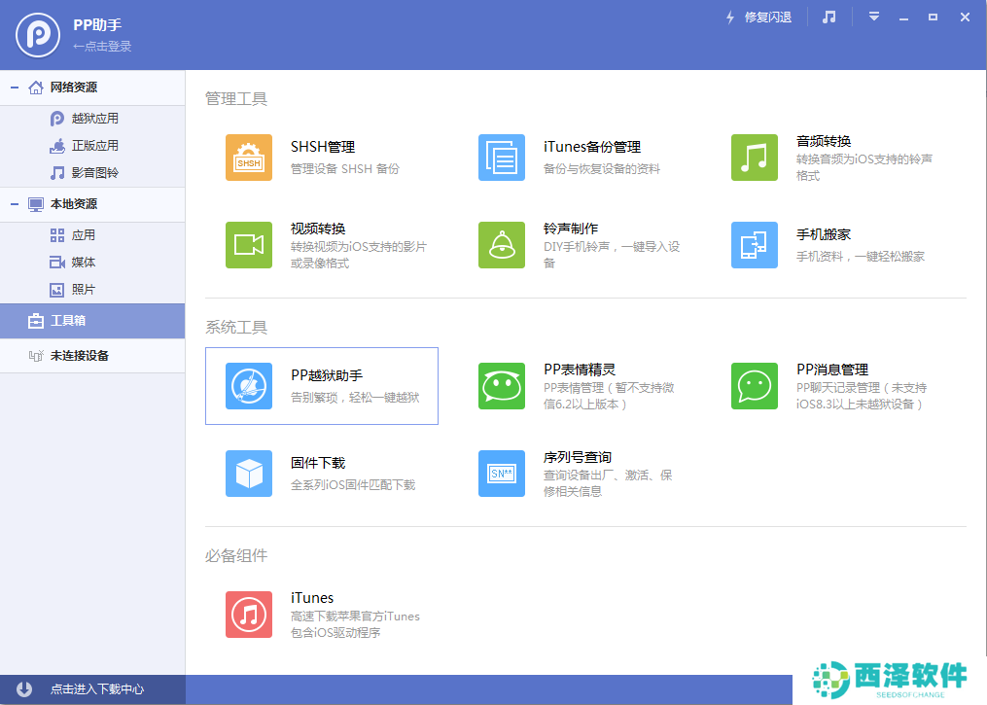Open the 序列号查询 SN icon
Image resolution: width=987 pixels, height=705 pixels.
click(x=502, y=474)
